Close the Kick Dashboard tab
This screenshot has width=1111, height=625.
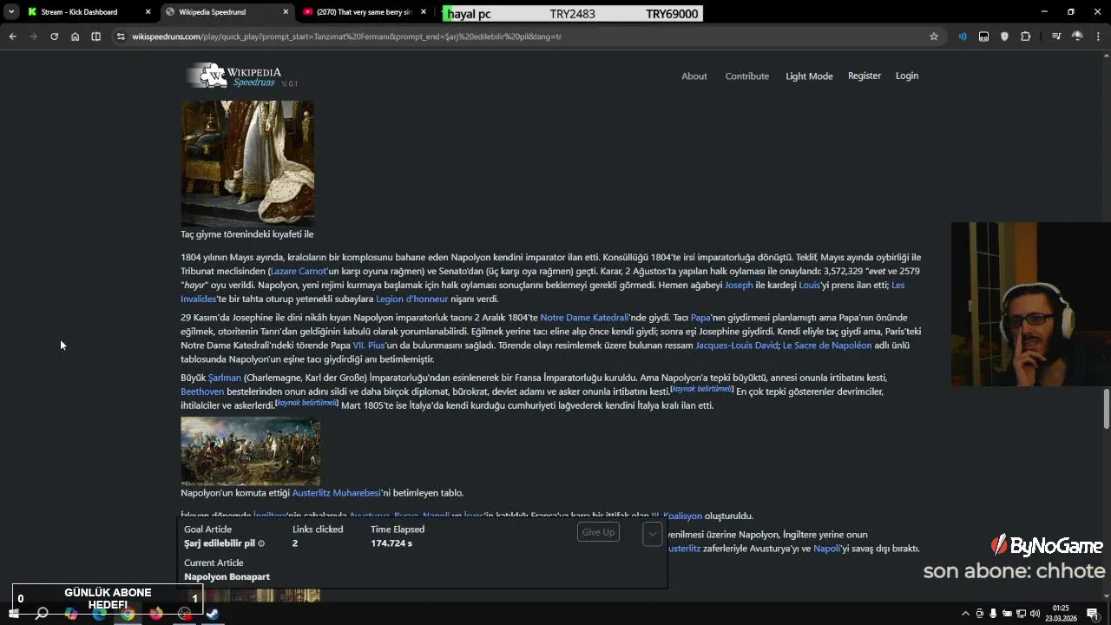[148, 12]
